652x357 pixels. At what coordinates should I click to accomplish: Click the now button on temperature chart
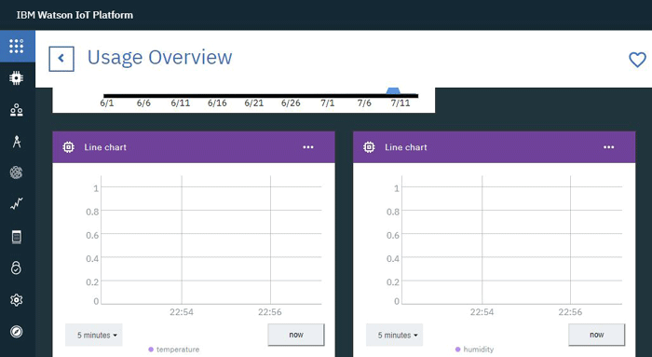296,335
